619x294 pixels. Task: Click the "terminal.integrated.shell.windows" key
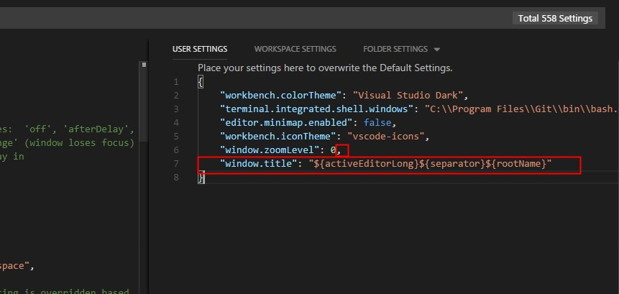tap(316, 109)
